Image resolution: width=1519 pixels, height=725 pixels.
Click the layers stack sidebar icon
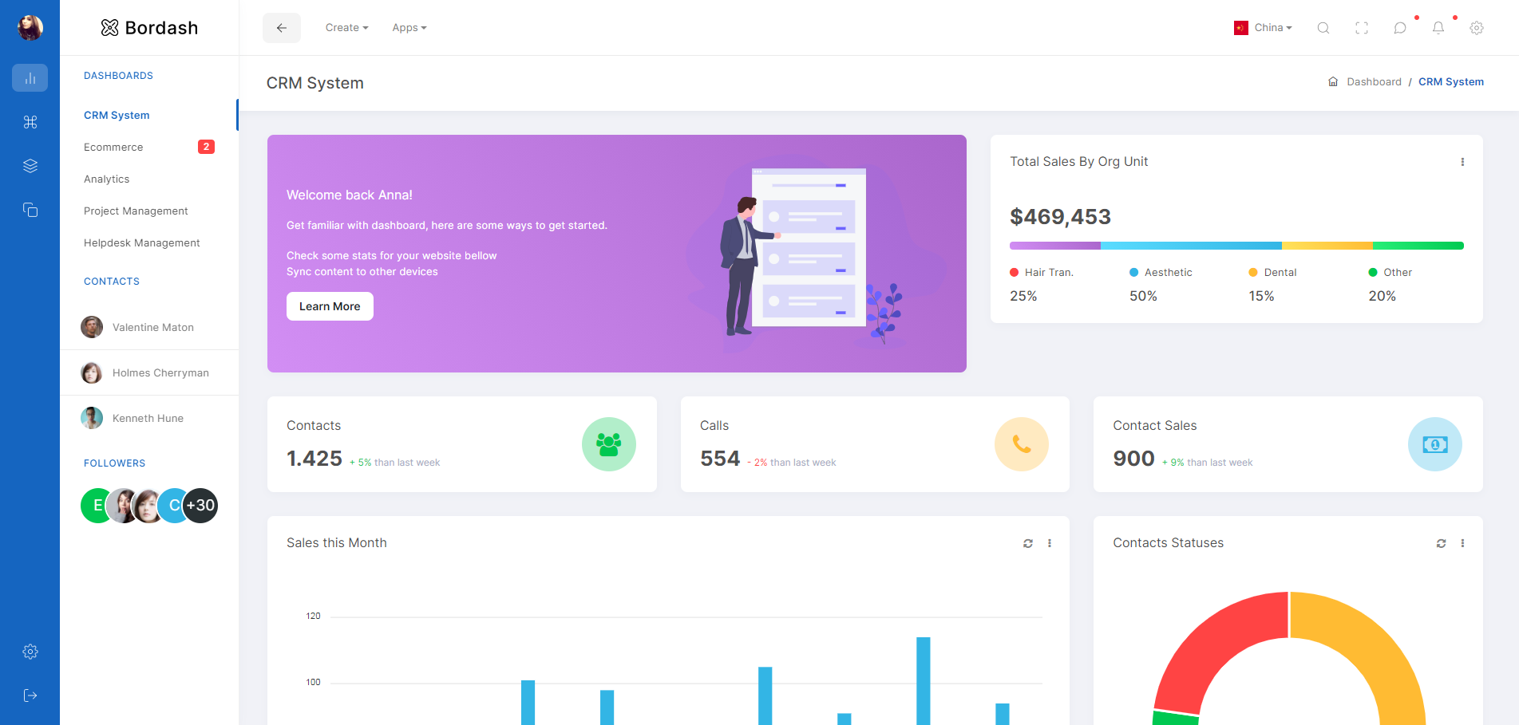click(30, 166)
